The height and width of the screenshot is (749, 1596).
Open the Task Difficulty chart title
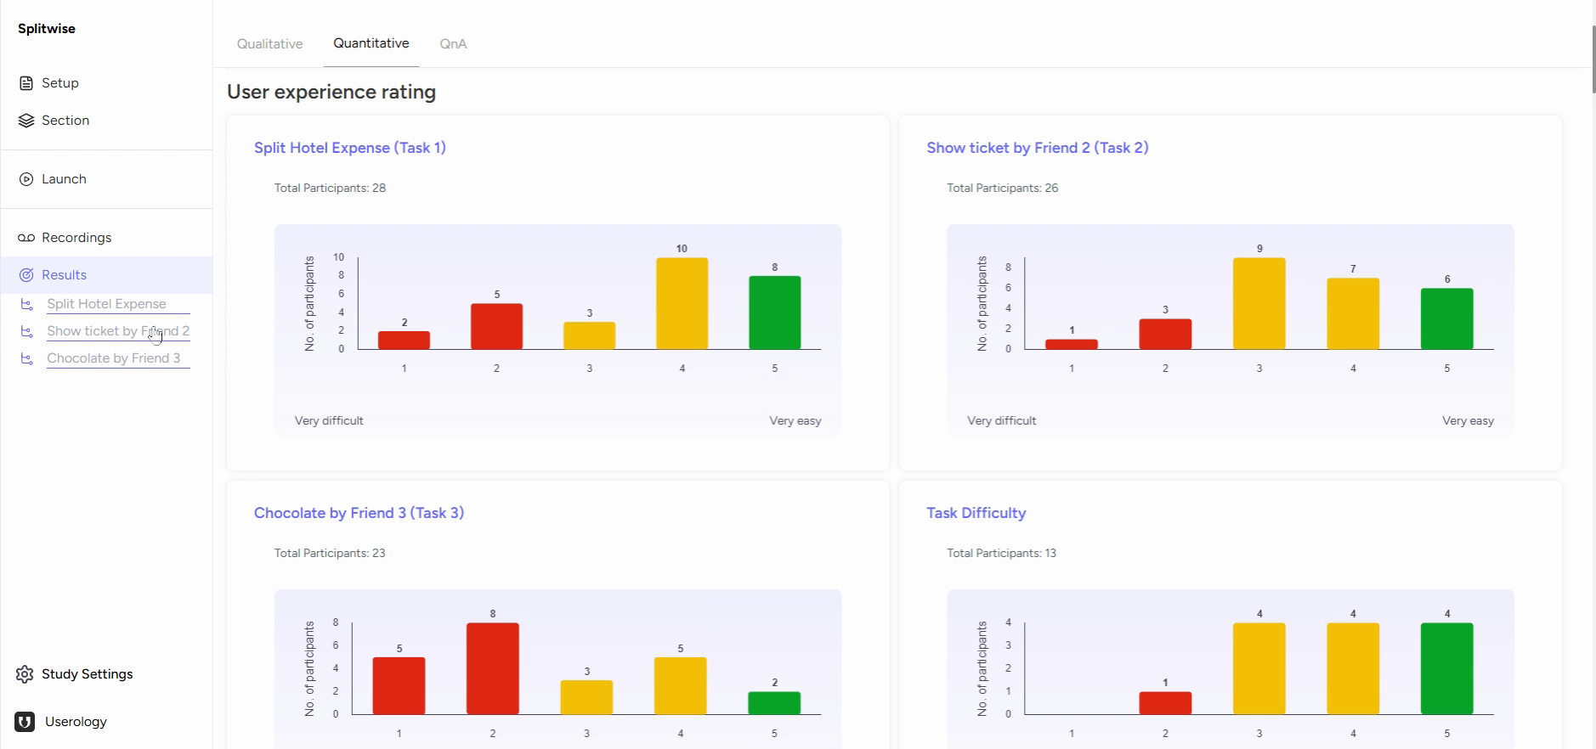point(976,513)
